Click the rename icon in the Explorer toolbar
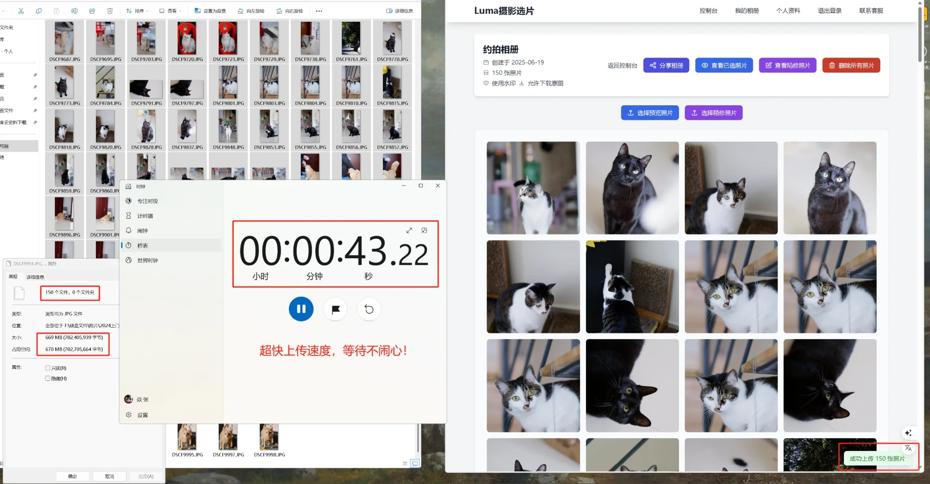 point(74,11)
